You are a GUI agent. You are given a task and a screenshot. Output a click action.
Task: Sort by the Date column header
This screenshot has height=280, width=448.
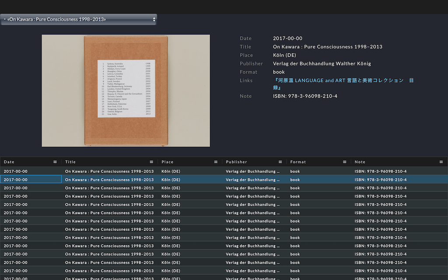pos(9,162)
